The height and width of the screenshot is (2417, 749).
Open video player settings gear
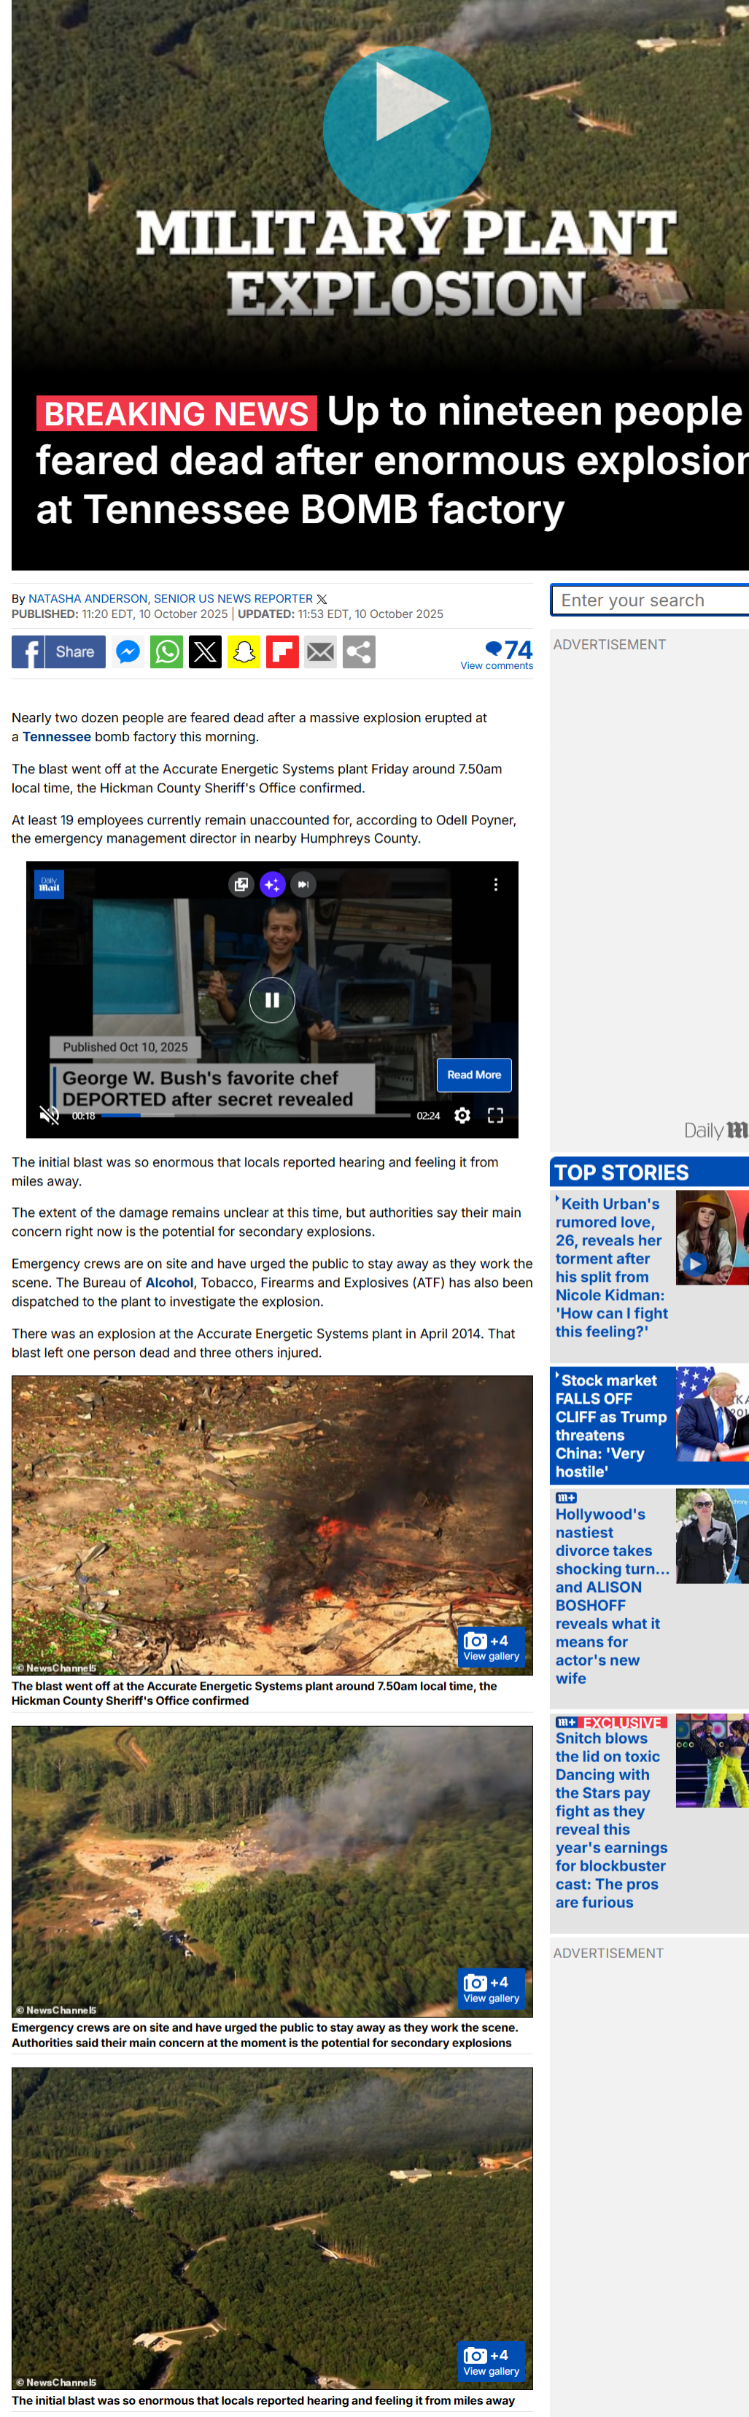click(462, 1115)
